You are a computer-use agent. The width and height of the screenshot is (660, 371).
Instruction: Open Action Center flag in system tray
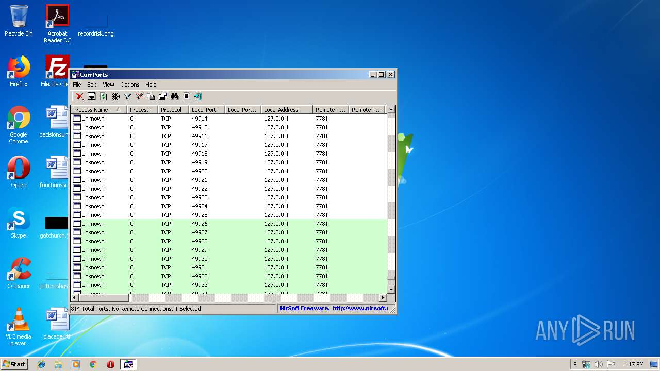[611, 364]
